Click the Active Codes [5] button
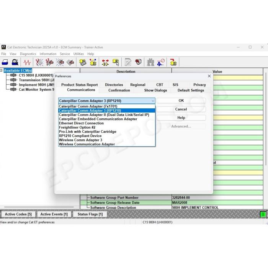This screenshot has height=268, width=268. (x=18, y=214)
